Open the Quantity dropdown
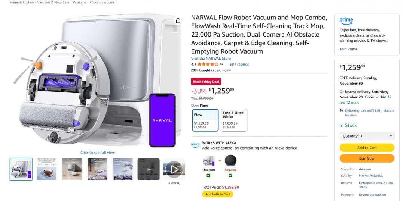The height and width of the screenshot is (201, 404). click(367, 136)
